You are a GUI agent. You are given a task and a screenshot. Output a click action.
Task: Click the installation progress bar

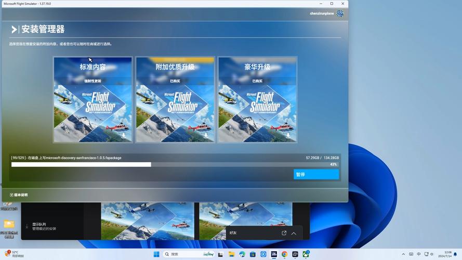coord(175,164)
